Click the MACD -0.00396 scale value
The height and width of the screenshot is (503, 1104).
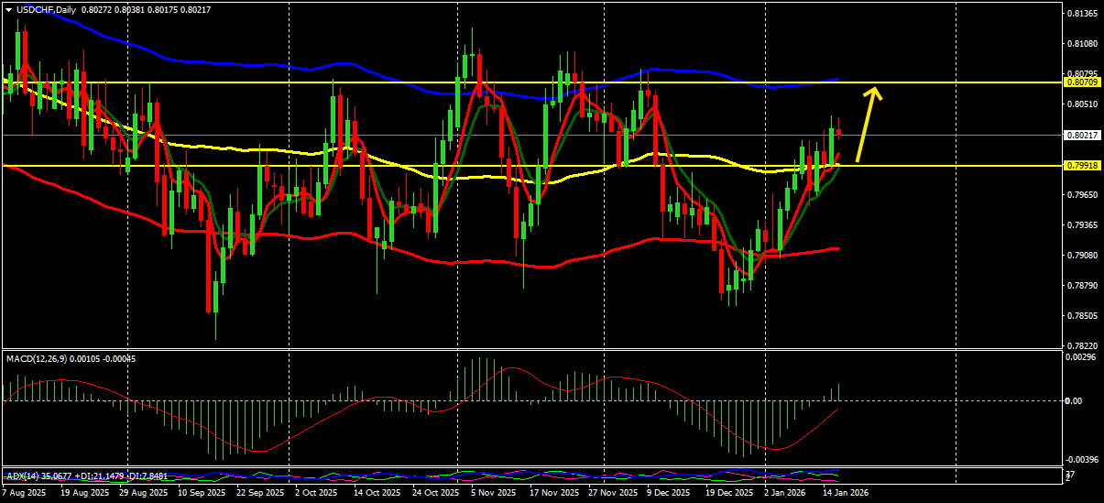pos(1081,460)
